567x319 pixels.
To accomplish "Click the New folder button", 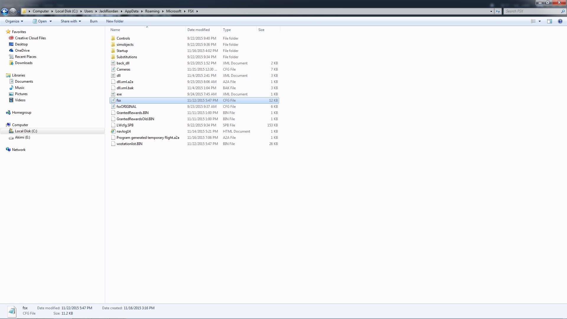I will pos(115,21).
